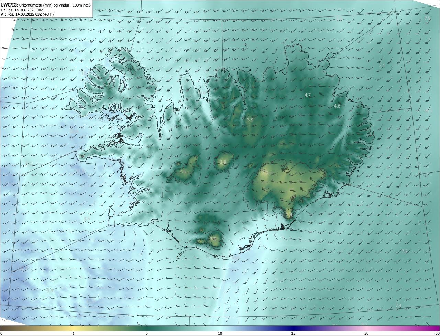Click the 30 tick on the color scale

coord(366,334)
